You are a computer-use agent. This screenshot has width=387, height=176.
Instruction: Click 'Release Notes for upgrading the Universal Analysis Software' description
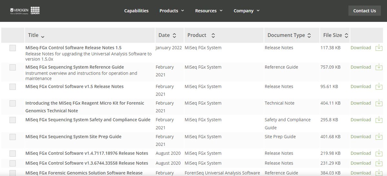[x=88, y=56]
